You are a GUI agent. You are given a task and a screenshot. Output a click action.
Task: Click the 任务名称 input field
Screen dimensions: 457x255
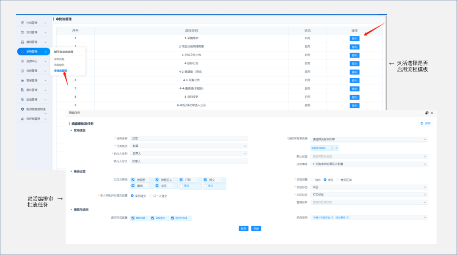[x=188, y=138]
